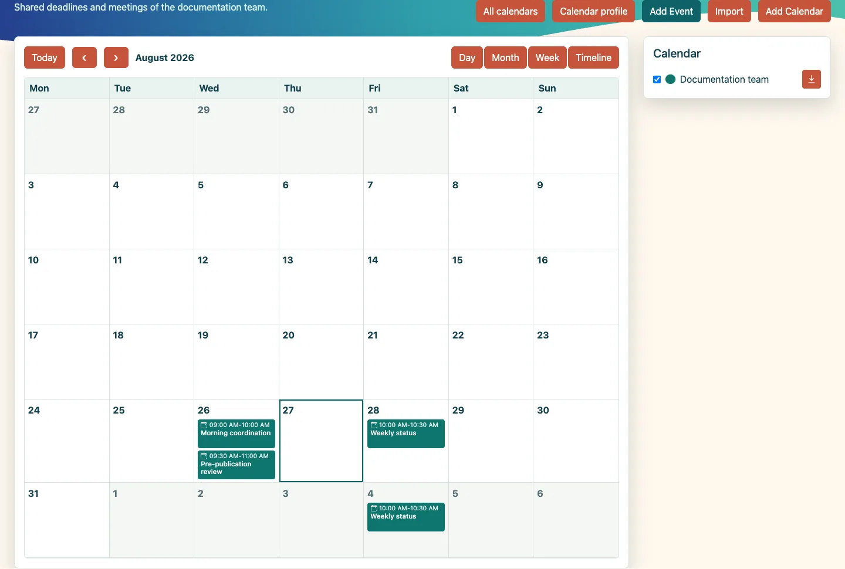Open Morning coordination event on August 26
This screenshot has height=569, width=845.
(236, 433)
